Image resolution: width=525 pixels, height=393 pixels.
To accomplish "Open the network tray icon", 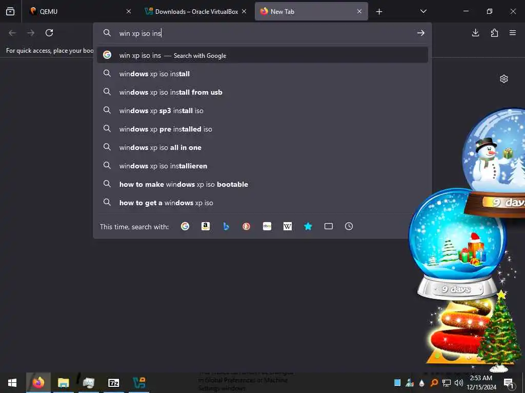I will (x=447, y=383).
